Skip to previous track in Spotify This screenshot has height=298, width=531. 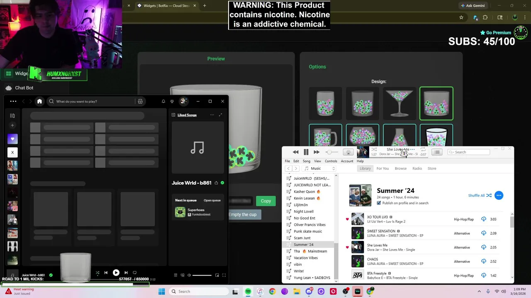pos(106,273)
